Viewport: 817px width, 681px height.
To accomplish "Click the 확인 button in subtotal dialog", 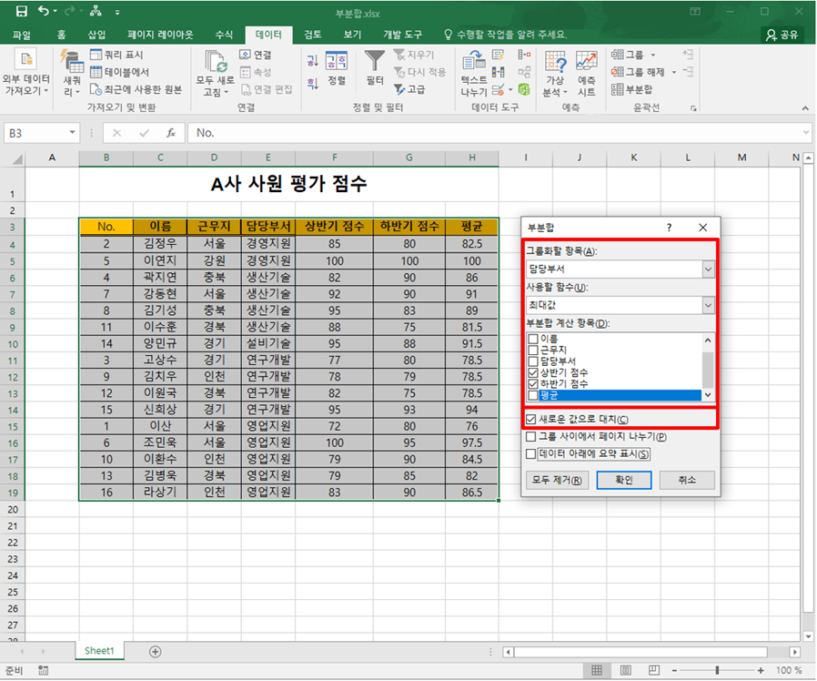I will coord(624,480).
